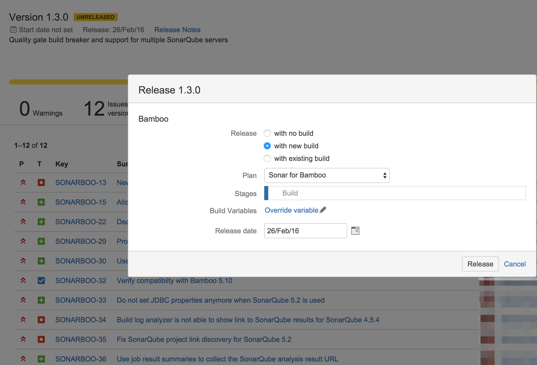Click the Release button in the dialog
This screenshot has width=537, height=365.
pos(480,264)
